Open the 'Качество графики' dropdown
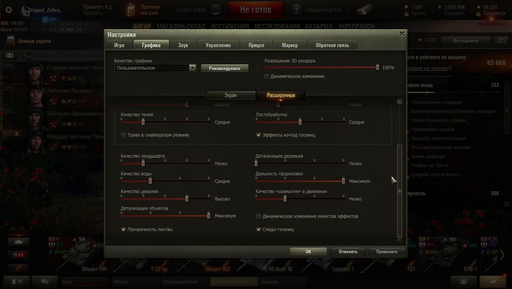This screenshot has width=512, height=289. (x=155, y=68)
